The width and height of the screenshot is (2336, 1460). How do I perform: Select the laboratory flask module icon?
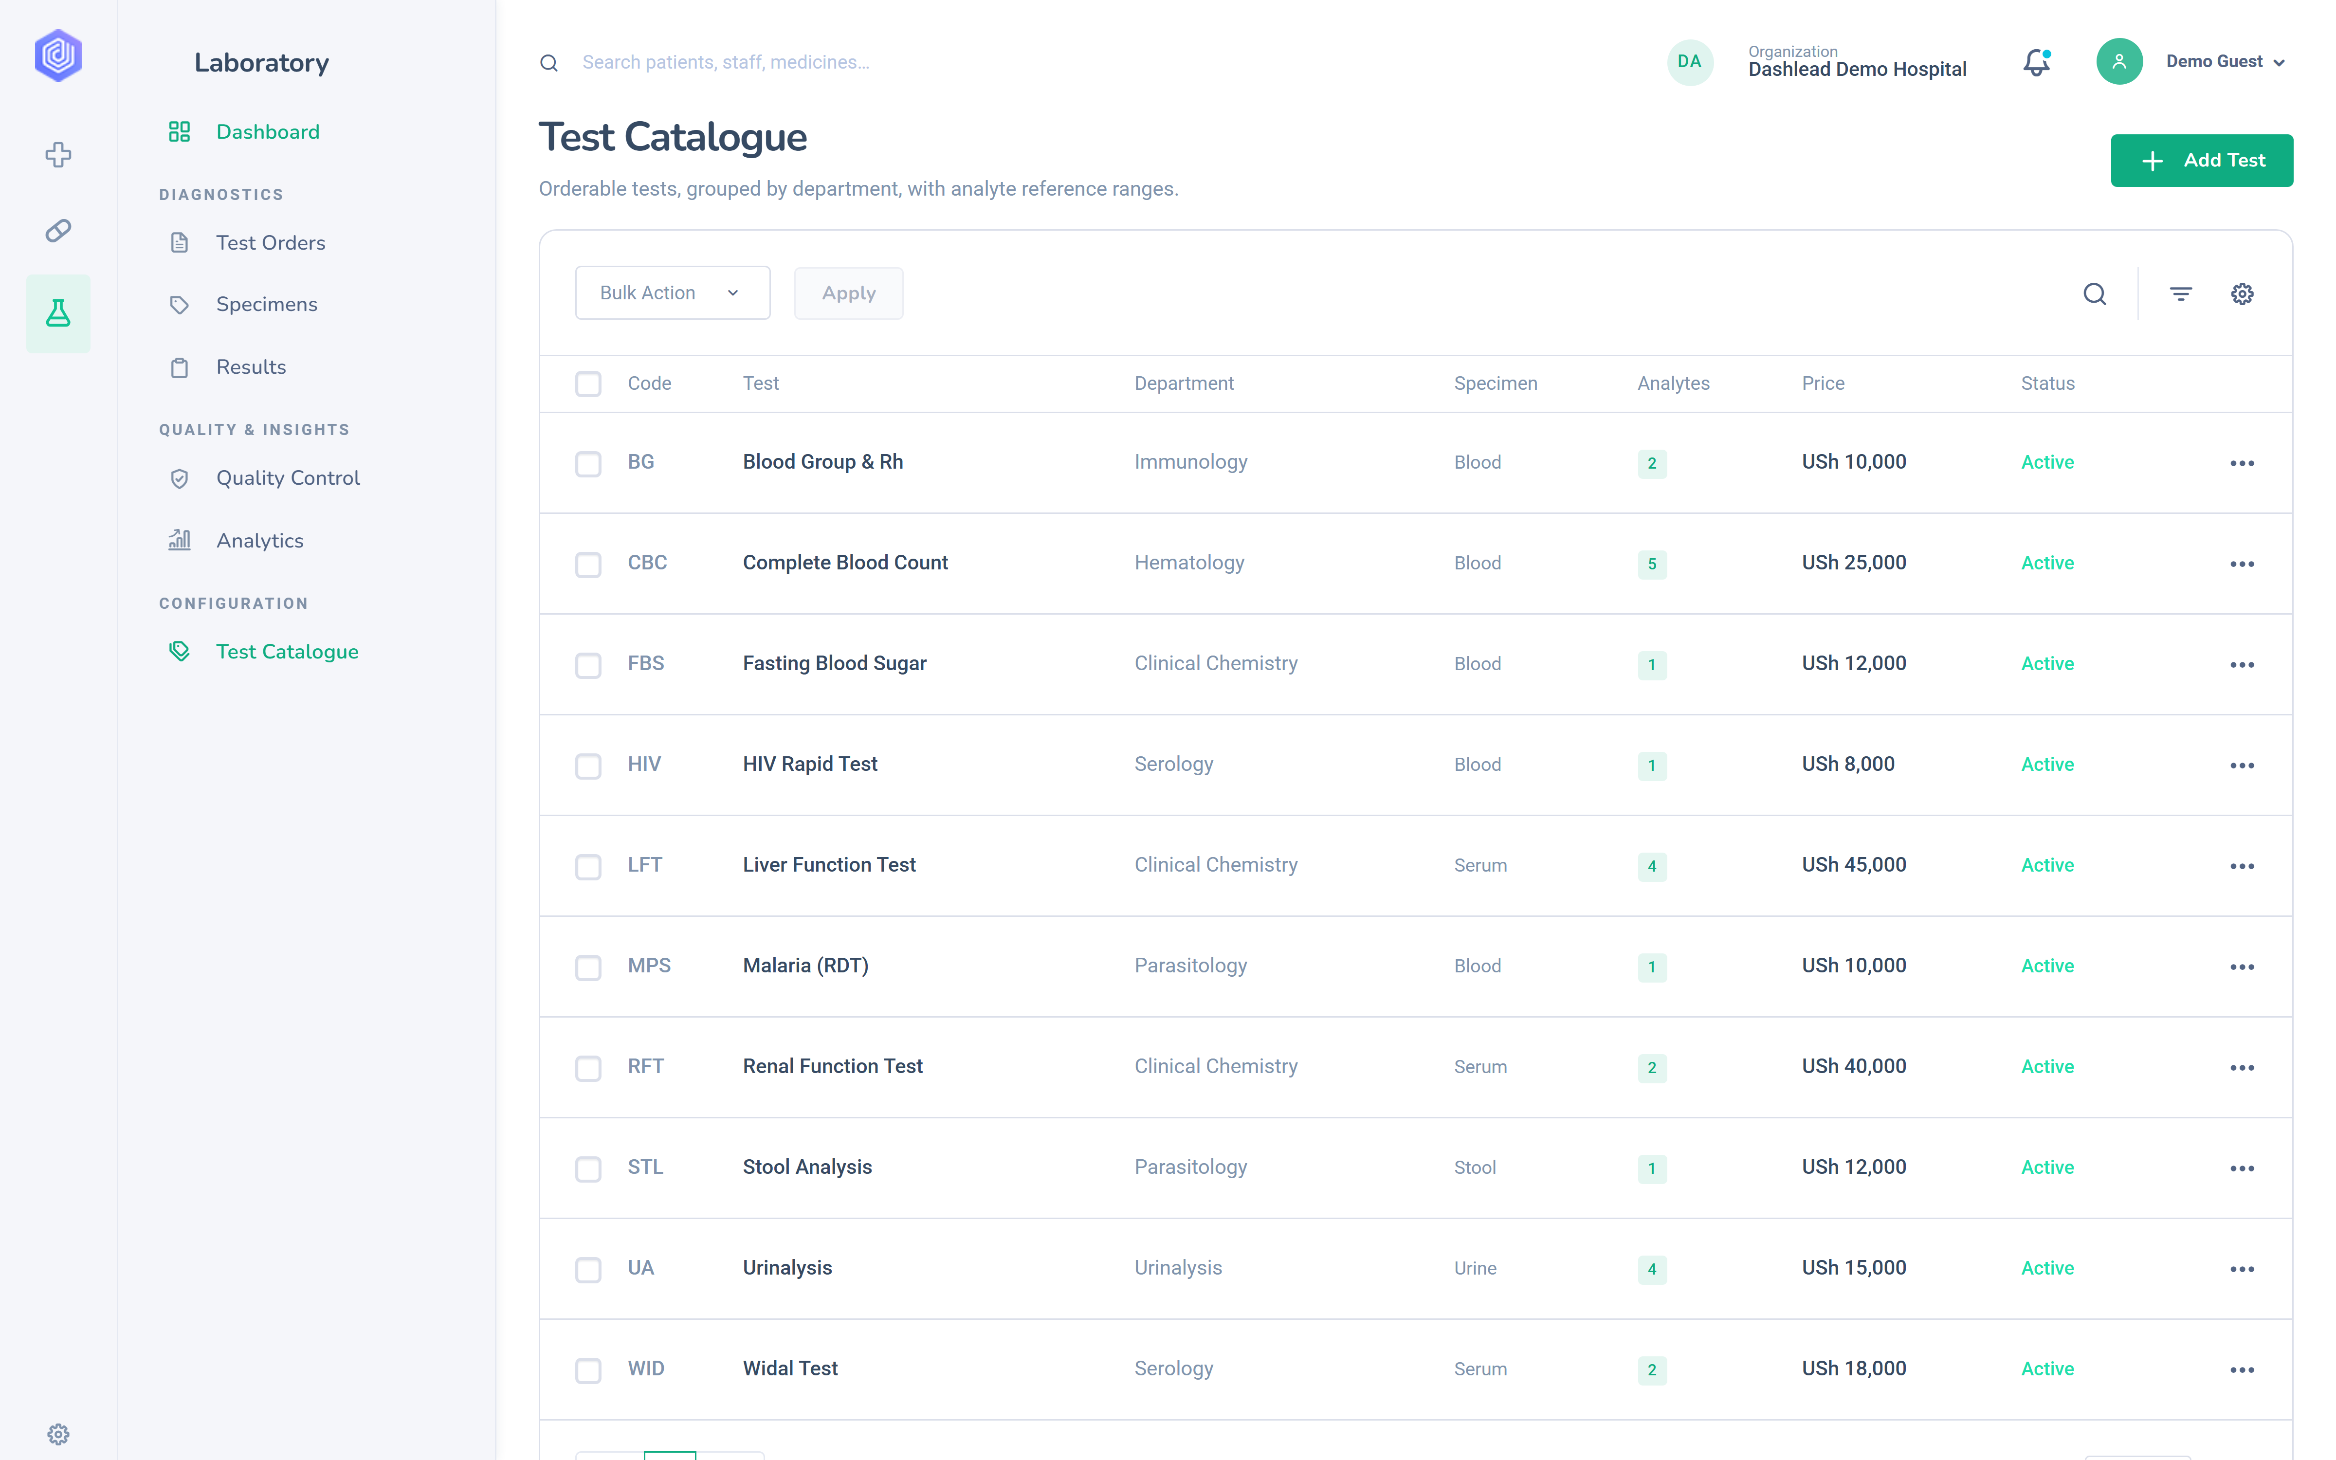click(x=58, y=313)
